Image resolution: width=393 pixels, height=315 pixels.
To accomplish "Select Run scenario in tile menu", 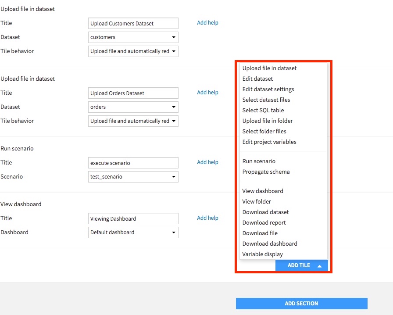I will click(x=259, y=161).
